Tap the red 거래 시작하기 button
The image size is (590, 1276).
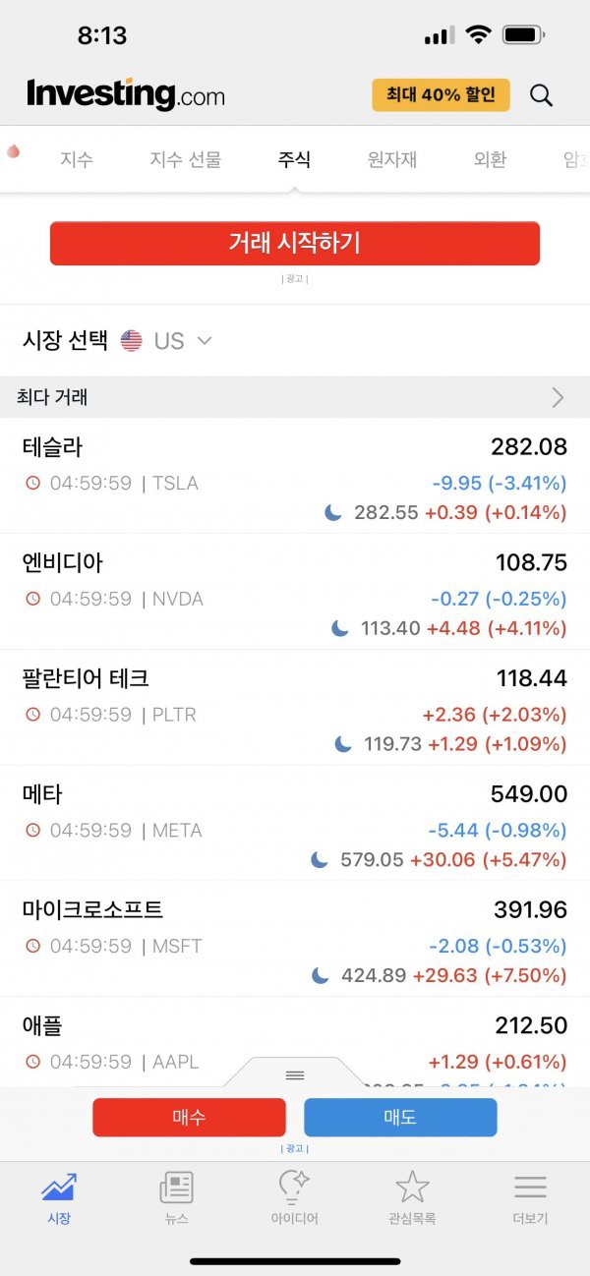click(x=295, y=243)
